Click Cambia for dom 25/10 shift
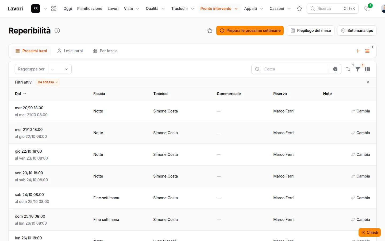 pos(361,220)
